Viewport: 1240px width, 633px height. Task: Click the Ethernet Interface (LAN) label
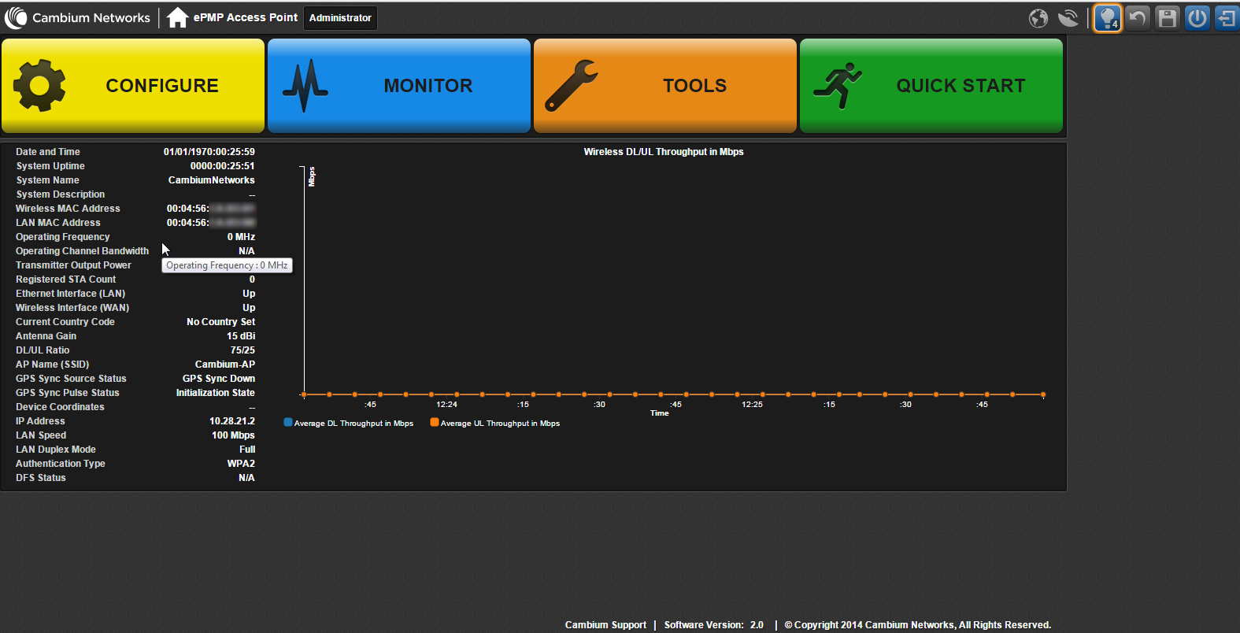coord(71,294)
